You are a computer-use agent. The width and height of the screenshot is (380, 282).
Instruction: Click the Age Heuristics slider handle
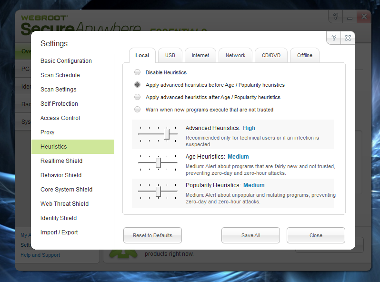tap(158, 163)
